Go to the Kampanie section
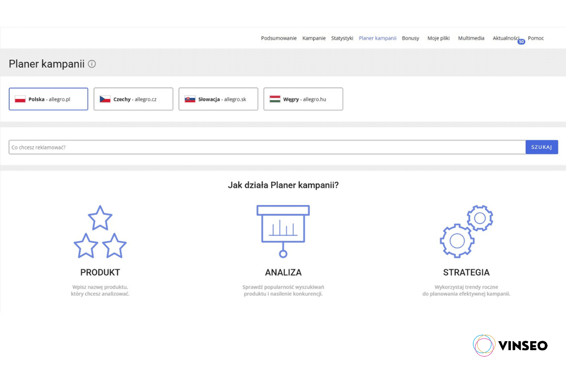566x377 pixels. [x=314, y=38]
